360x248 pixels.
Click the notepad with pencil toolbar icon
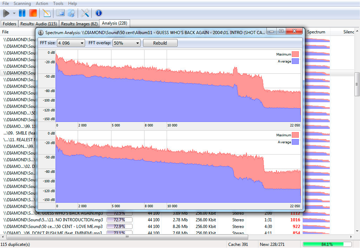coord(46,13)
